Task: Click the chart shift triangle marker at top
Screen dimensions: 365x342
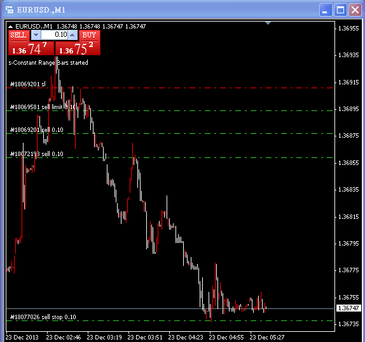Action: pos(268,23)
